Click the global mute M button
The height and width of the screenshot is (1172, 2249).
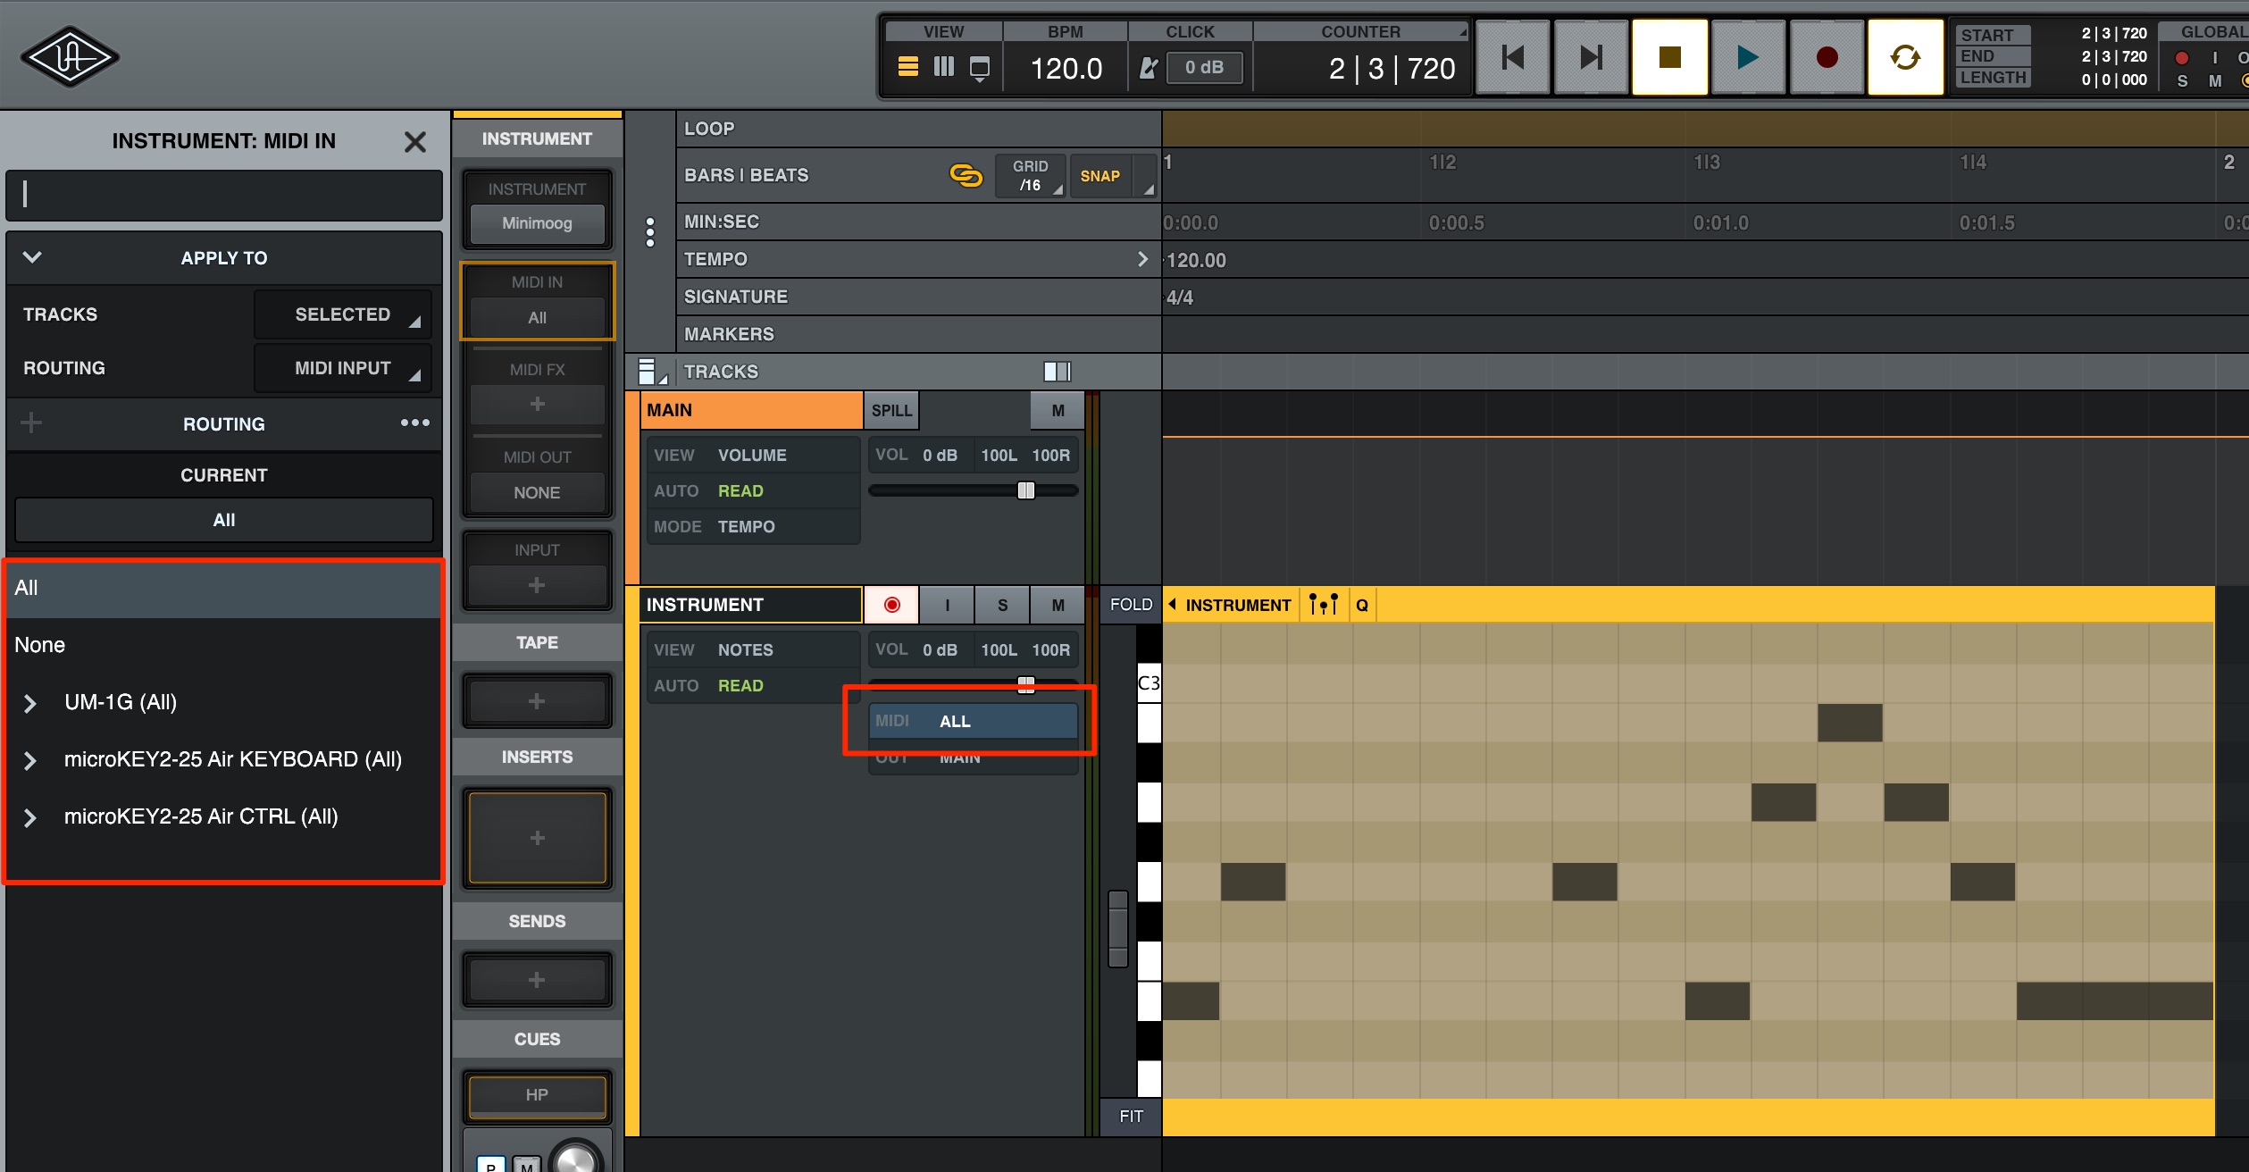[2215, 81]
